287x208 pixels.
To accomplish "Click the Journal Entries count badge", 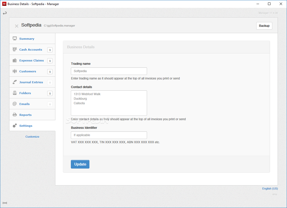I will (50, 82).
